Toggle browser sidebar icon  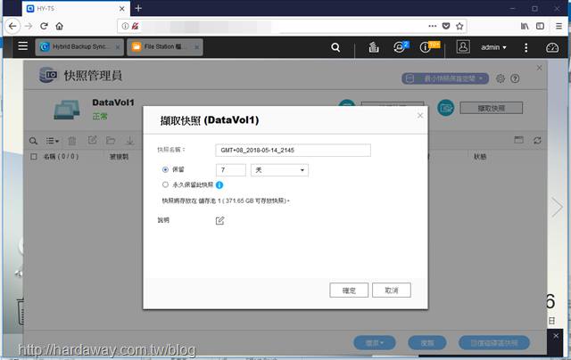pyautogui.click(x=540, y=26)
